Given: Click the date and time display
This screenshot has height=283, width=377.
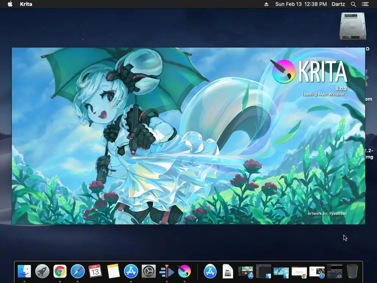Looking at the screenshot, I should pos(301,4).
